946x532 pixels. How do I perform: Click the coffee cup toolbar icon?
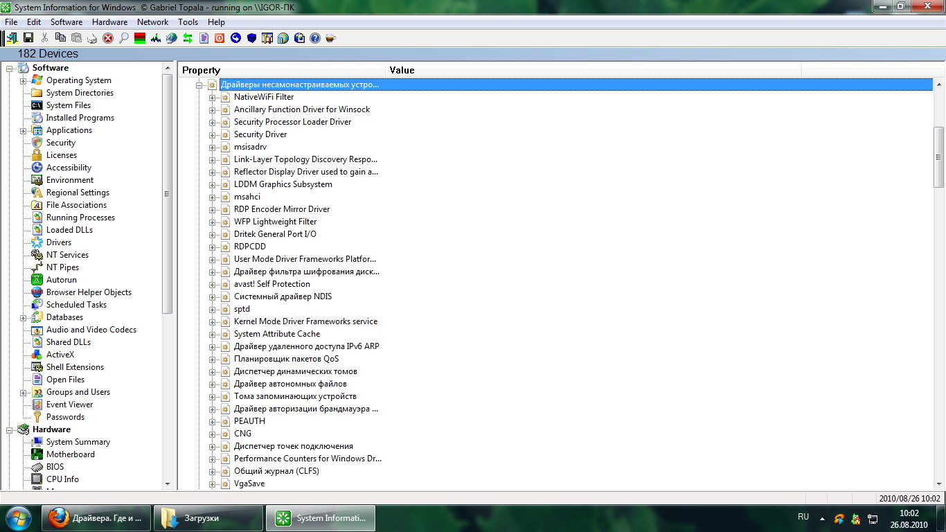331,38
